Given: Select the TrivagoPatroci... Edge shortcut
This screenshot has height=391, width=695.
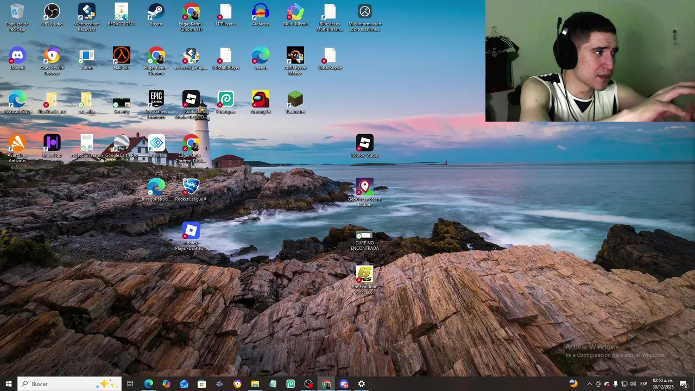Looking at the screenshot, I should click(156, 190).
